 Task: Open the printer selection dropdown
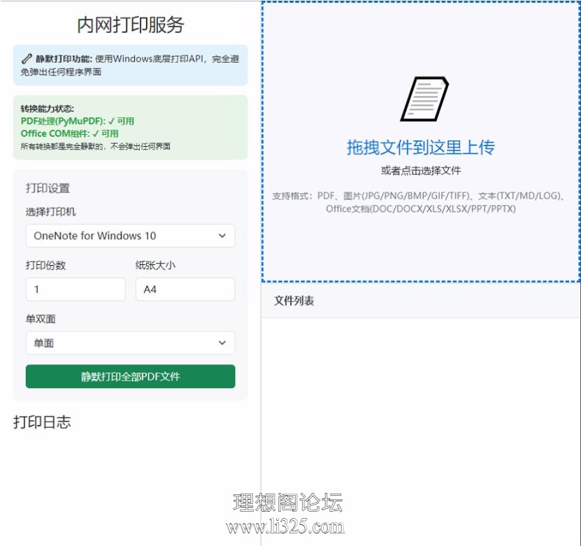130,236
